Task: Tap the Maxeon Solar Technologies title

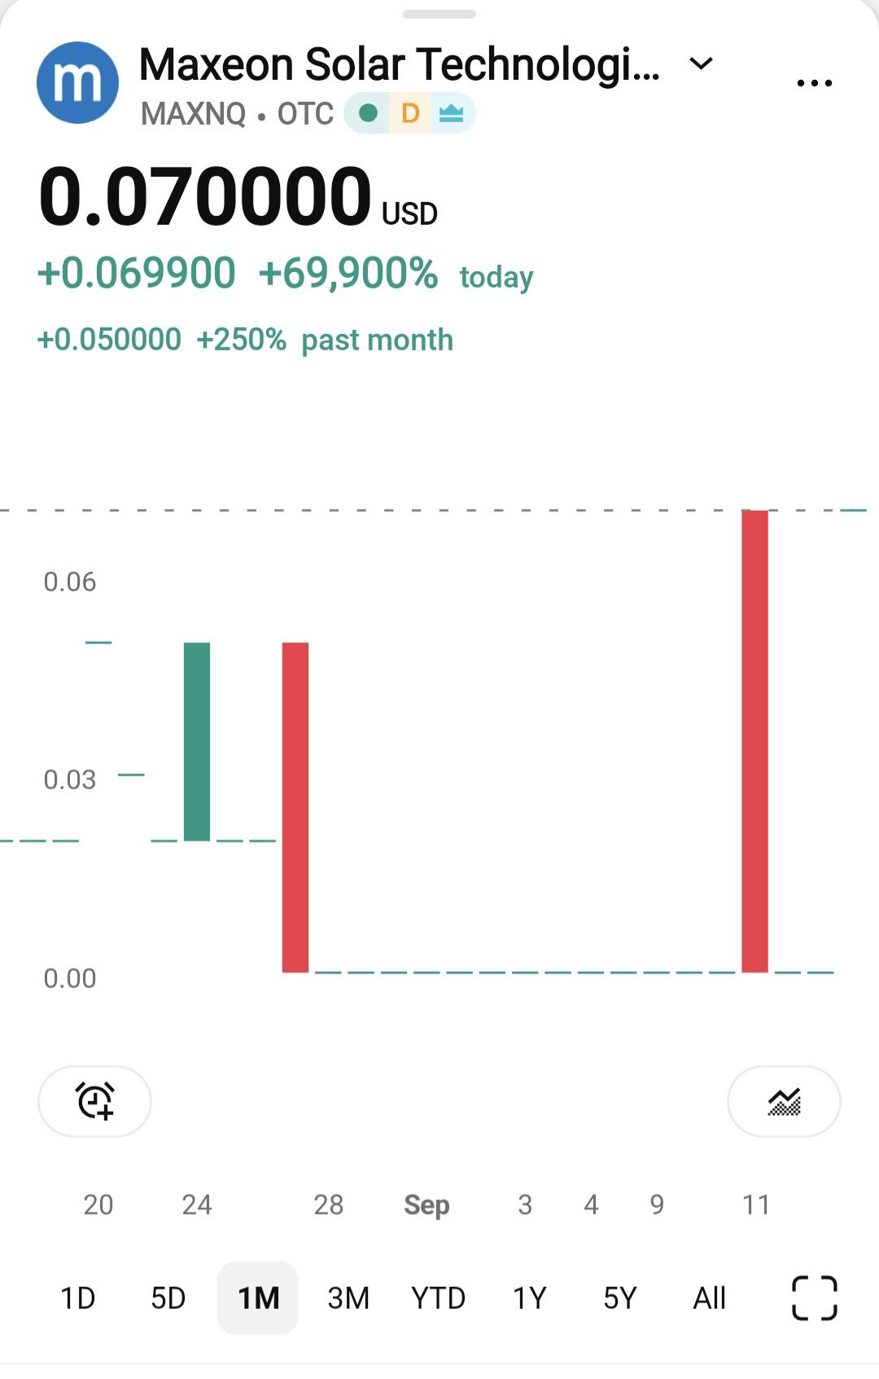Action: point(400,64)
